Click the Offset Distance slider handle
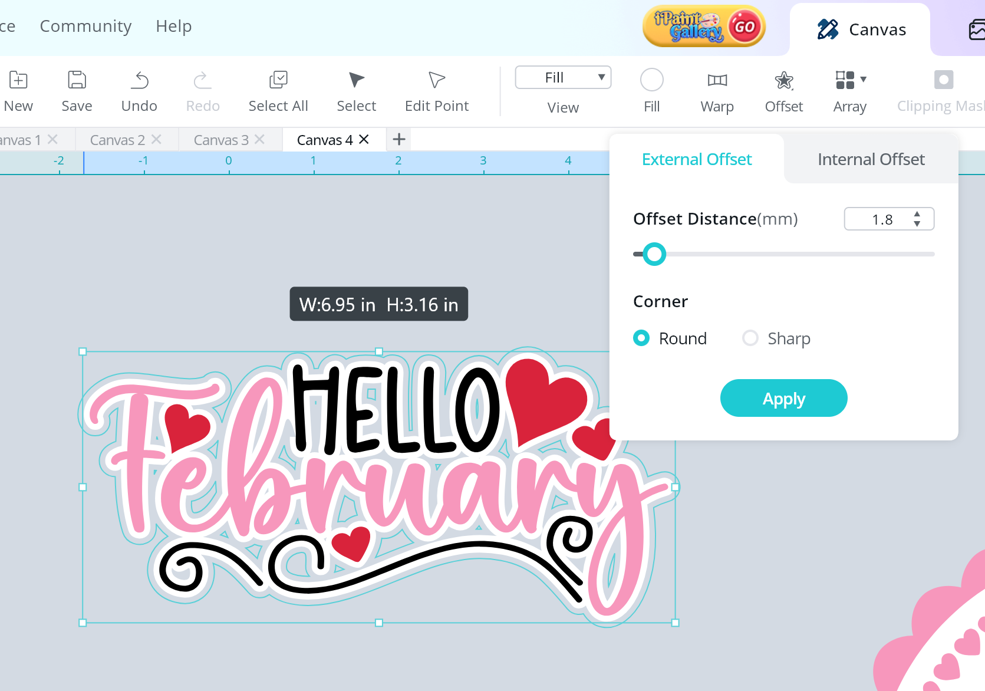Viewport: 985px width, 691px height. coord(654,254)
